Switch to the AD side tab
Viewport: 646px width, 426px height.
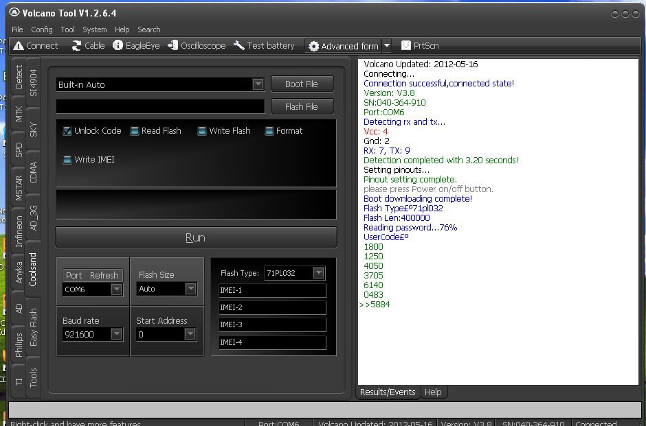(x=19, y=309)
